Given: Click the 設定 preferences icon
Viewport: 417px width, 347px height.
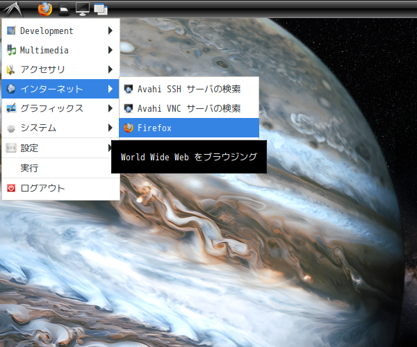Looking at the screenshot, I should pos(11,148).
